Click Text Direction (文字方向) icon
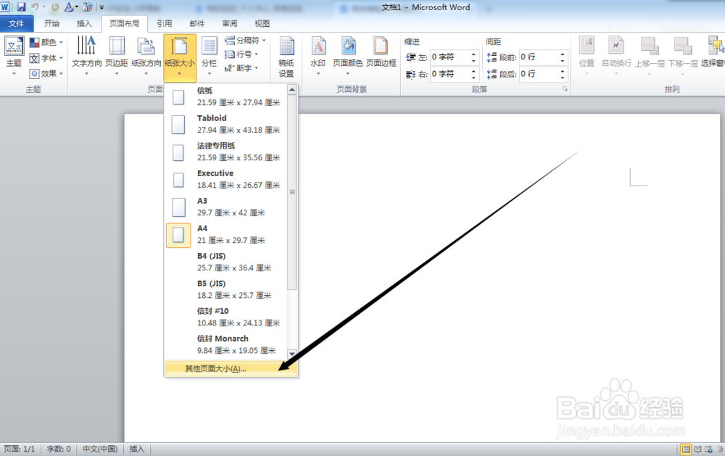Screen dimensions: 725x456 [86, 46]
